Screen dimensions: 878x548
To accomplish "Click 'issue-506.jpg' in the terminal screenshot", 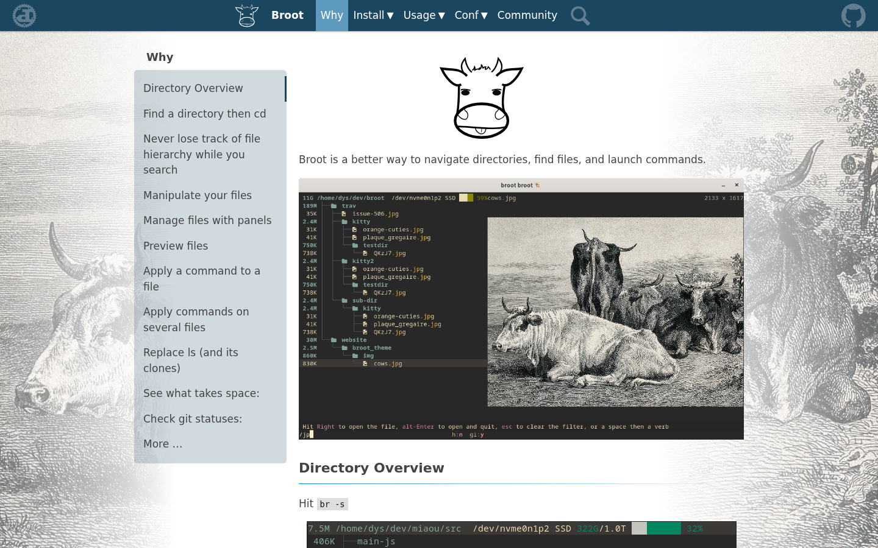I will tap(376, 214).
